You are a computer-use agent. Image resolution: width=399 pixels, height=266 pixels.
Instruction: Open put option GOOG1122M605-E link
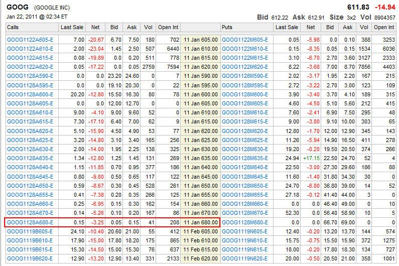(245, 39)
